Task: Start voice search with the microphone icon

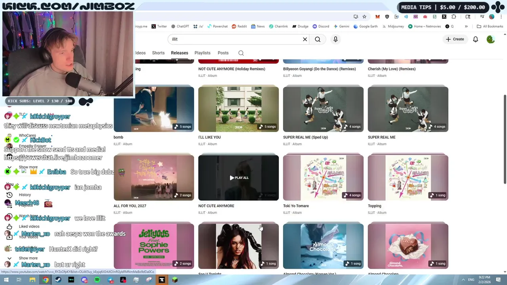Action: pos(335,39)
